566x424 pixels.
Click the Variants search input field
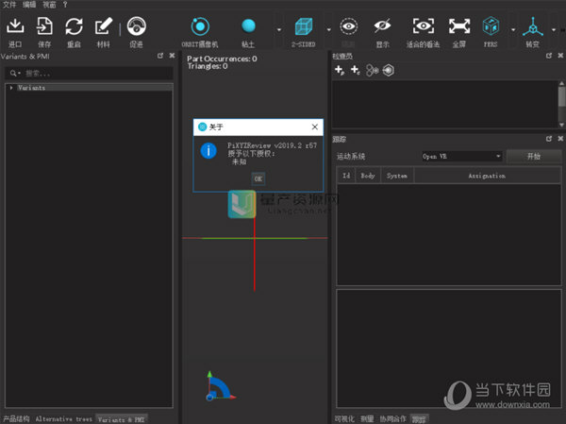pos(90,73)
